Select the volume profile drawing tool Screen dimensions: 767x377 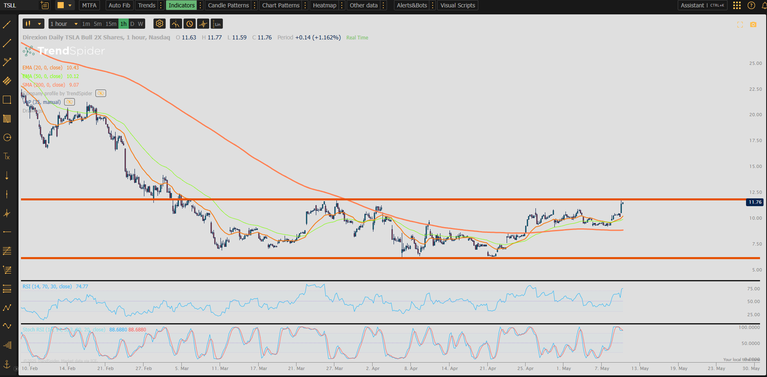(x=7, y=345)
